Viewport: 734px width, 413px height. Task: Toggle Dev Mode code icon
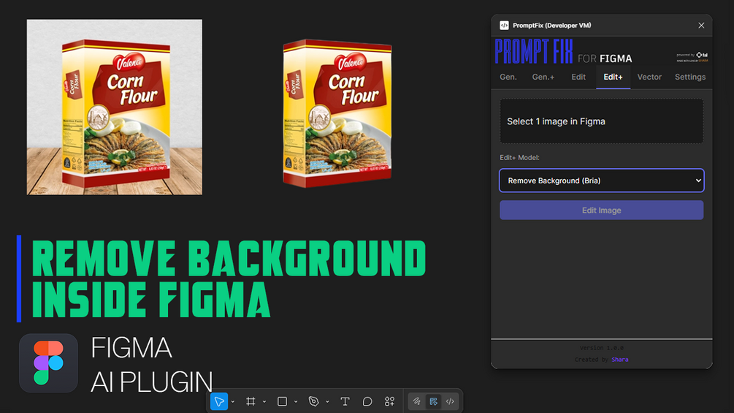(450, 401)
